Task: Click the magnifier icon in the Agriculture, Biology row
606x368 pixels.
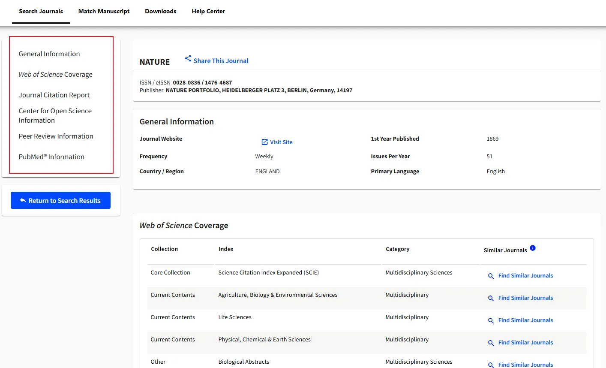Action: [491, 299]
